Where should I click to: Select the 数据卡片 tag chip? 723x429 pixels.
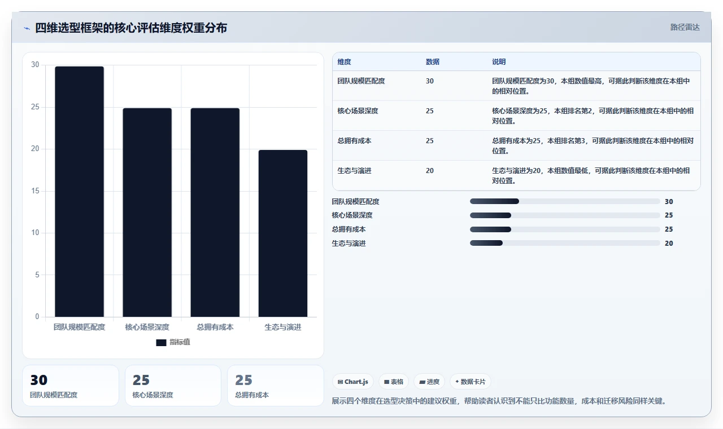click(x=470, y=382)
